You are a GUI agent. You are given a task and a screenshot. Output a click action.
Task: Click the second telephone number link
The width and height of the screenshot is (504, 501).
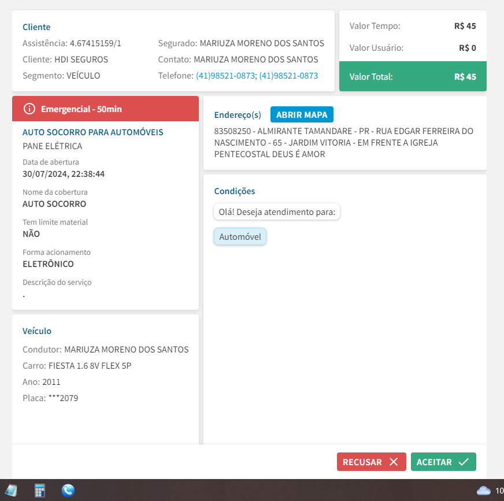coord(288,76)
